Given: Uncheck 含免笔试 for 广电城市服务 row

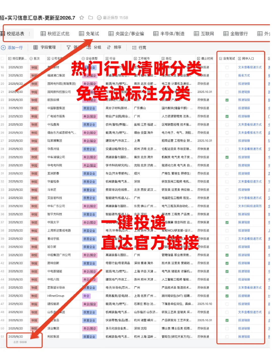Looking at the screenshot, I should coord(227,116).
